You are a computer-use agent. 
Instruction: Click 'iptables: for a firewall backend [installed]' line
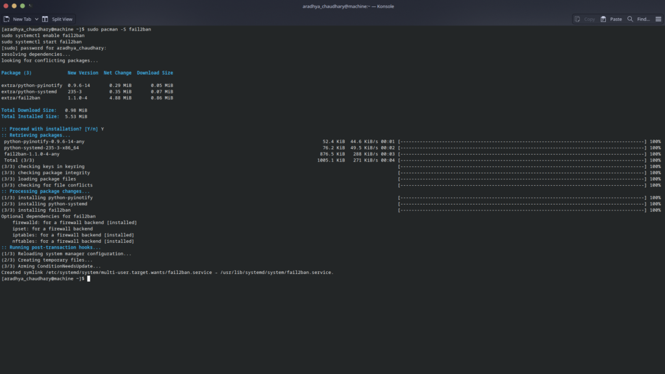pos(73,235)
